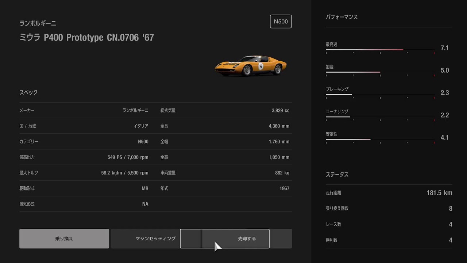Select the ブレーキング rating bar

pos(380,94)
